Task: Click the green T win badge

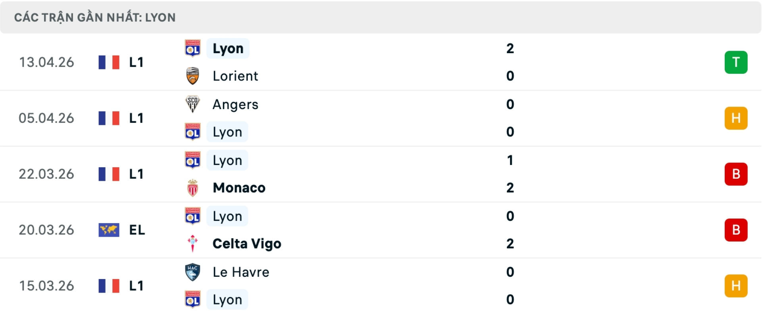Action: pos(736,62)
